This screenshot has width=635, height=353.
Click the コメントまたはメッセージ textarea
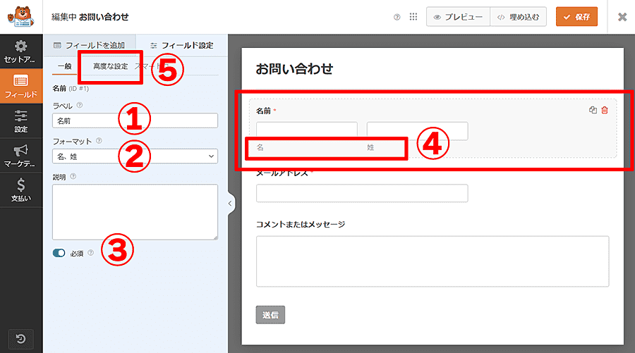(x=433, y=261)
